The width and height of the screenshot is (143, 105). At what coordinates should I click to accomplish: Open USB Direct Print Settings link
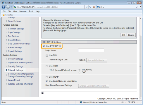[19, 44]
